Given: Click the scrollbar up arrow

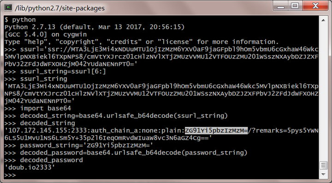Looking at the screenshot, I should (323, 21).
